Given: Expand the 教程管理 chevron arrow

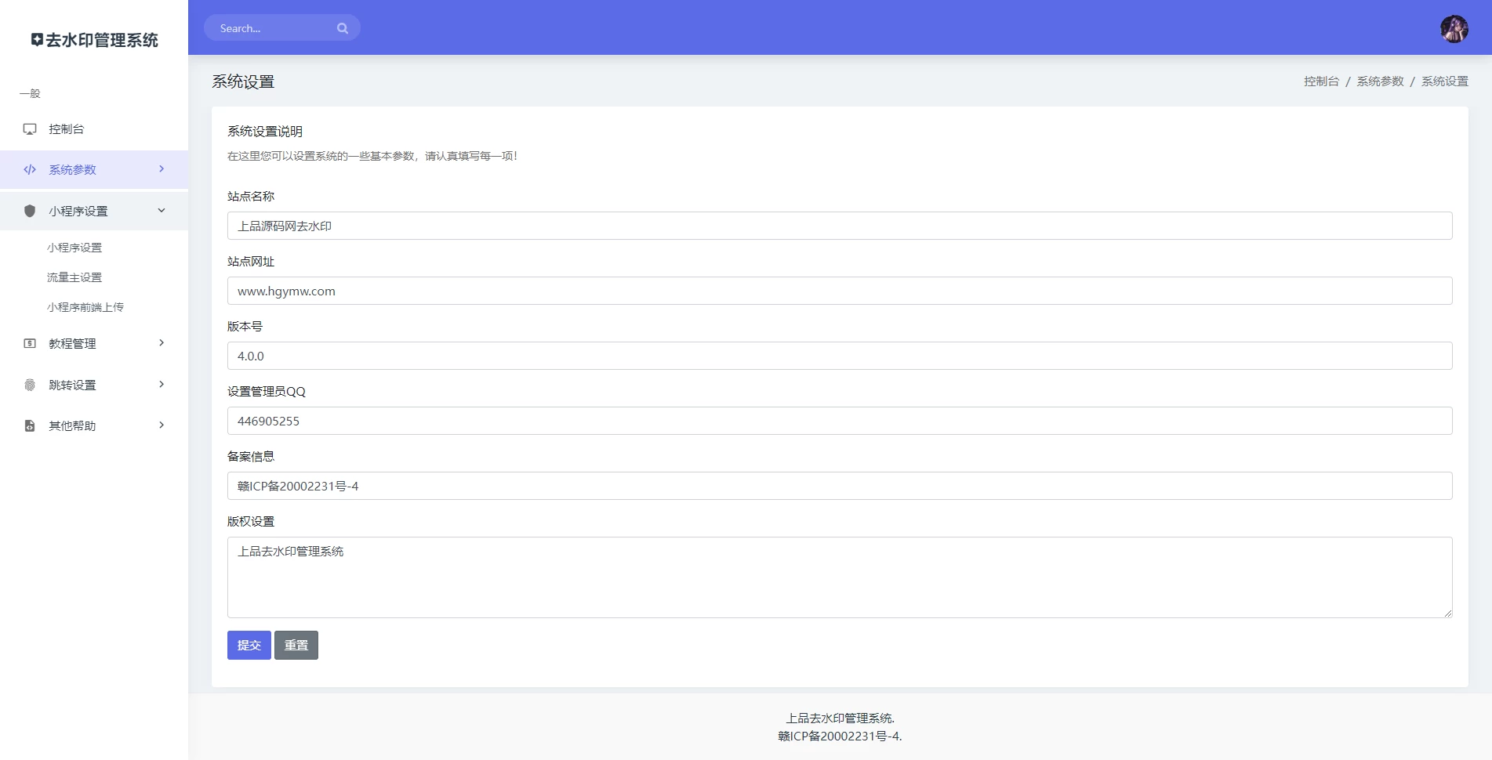Looking at the screenshot, I should coord(162,343).
